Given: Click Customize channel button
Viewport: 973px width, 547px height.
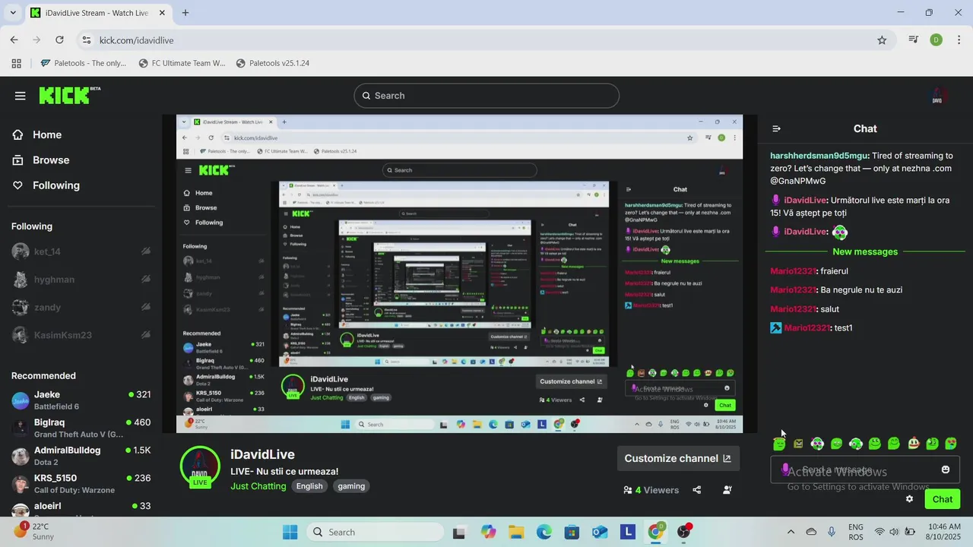Looking at the screenshot, I should click(x=677, y=458).
